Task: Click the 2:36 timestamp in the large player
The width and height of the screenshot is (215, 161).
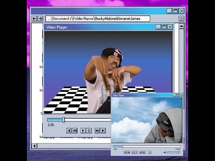Action: pyautogui.click(x=51, y=125)
